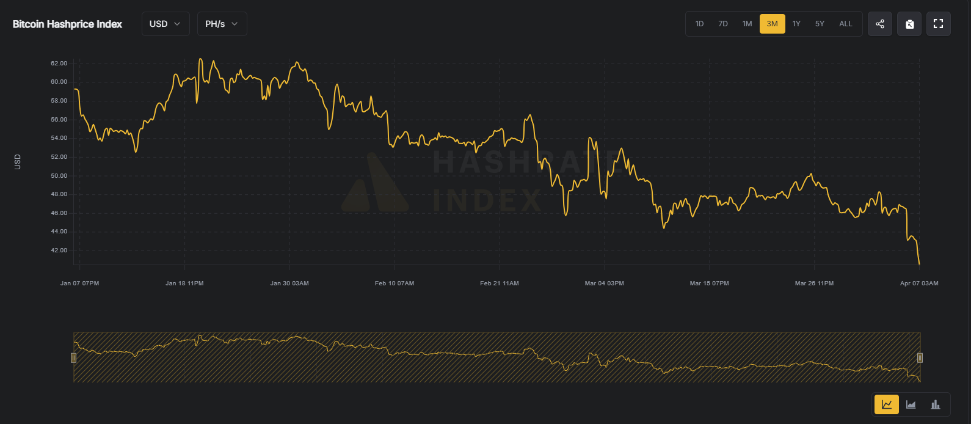Grab the left range navigator handle
Viewport: 971px width, 424px height.
point(74,357)
